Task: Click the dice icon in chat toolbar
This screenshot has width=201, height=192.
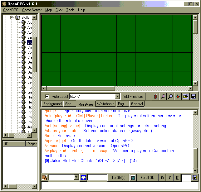Action: click(x=45, y=178)
